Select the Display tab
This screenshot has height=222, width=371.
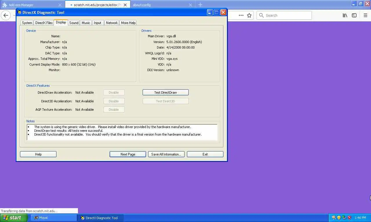tap(61, 22)
